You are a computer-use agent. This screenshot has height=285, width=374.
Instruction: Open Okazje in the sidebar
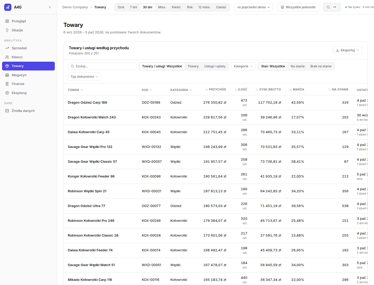click(x=28, y=30)
